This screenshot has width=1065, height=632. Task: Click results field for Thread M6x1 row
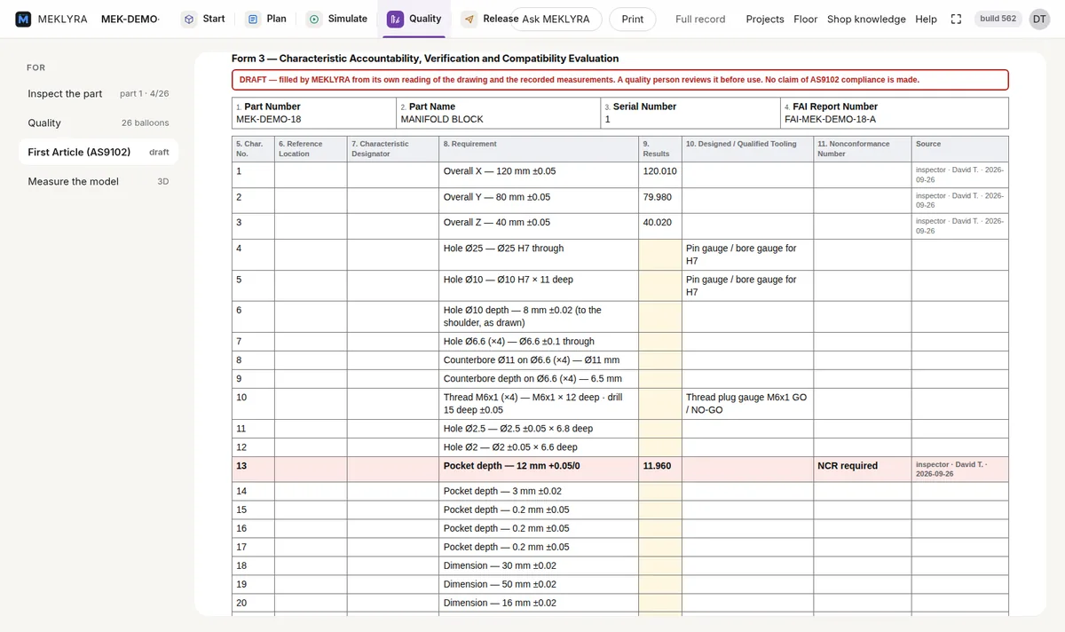[x=660, y=404]
